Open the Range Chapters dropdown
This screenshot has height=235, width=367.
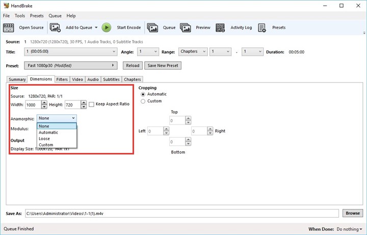point(194,52)
